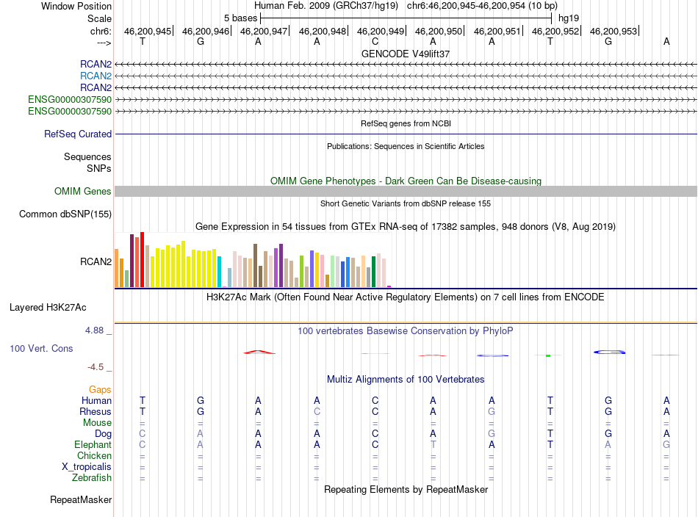Select the Scale track label
This screenshot has width=698, height=517.
[99, 18]
